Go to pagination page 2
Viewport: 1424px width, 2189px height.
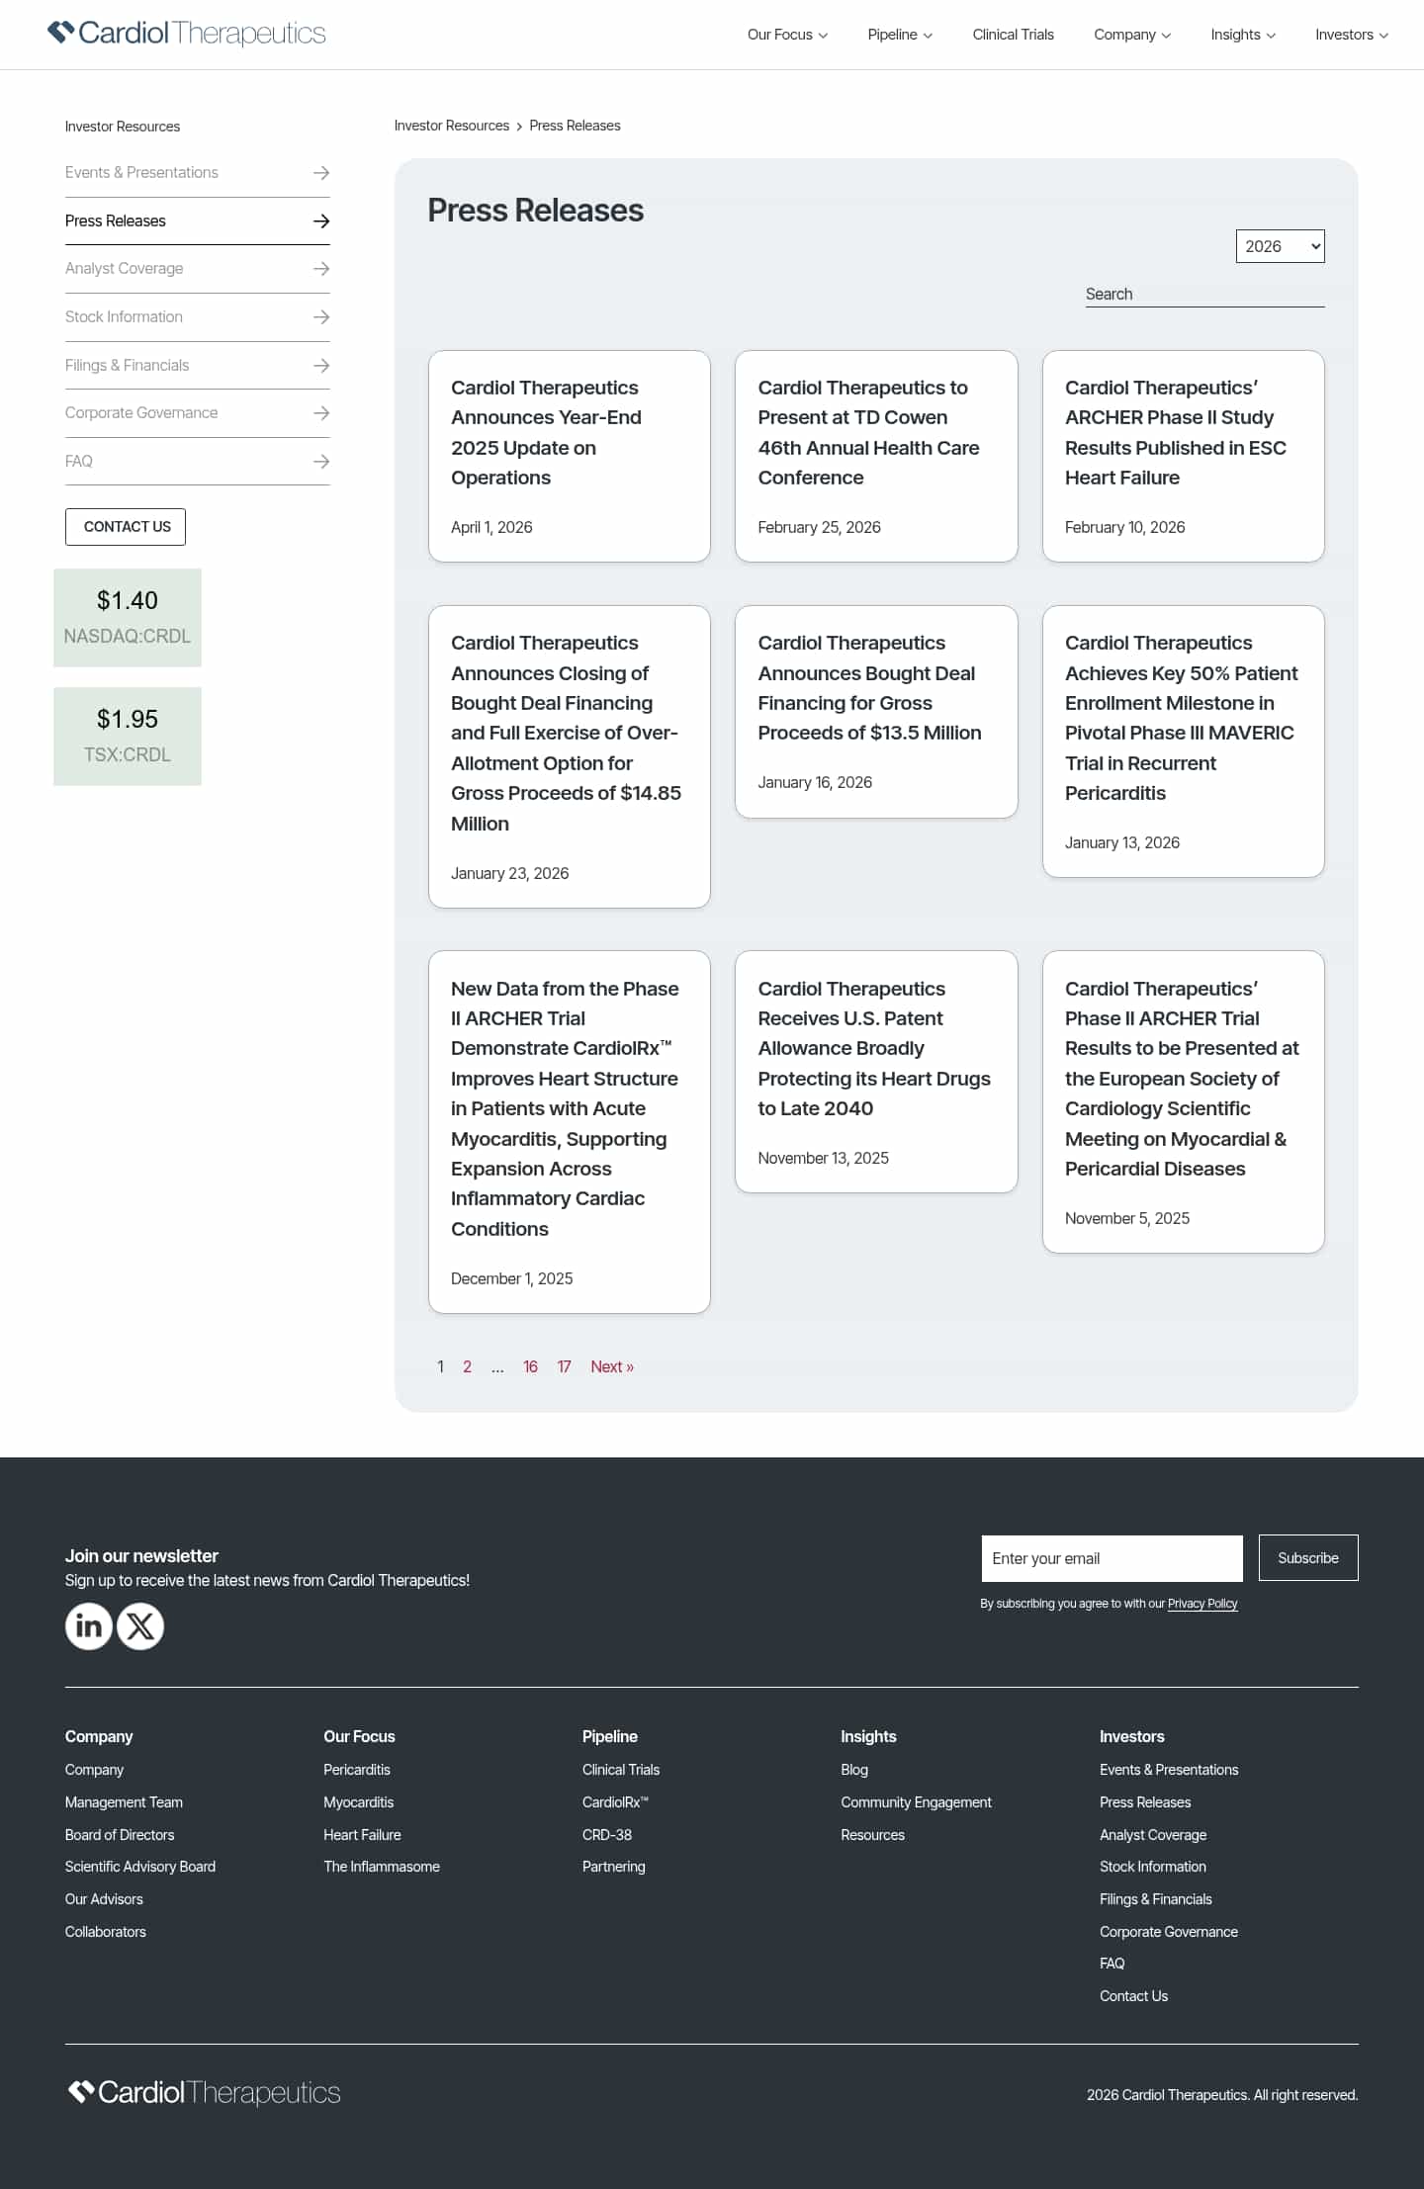[467, 1366]
